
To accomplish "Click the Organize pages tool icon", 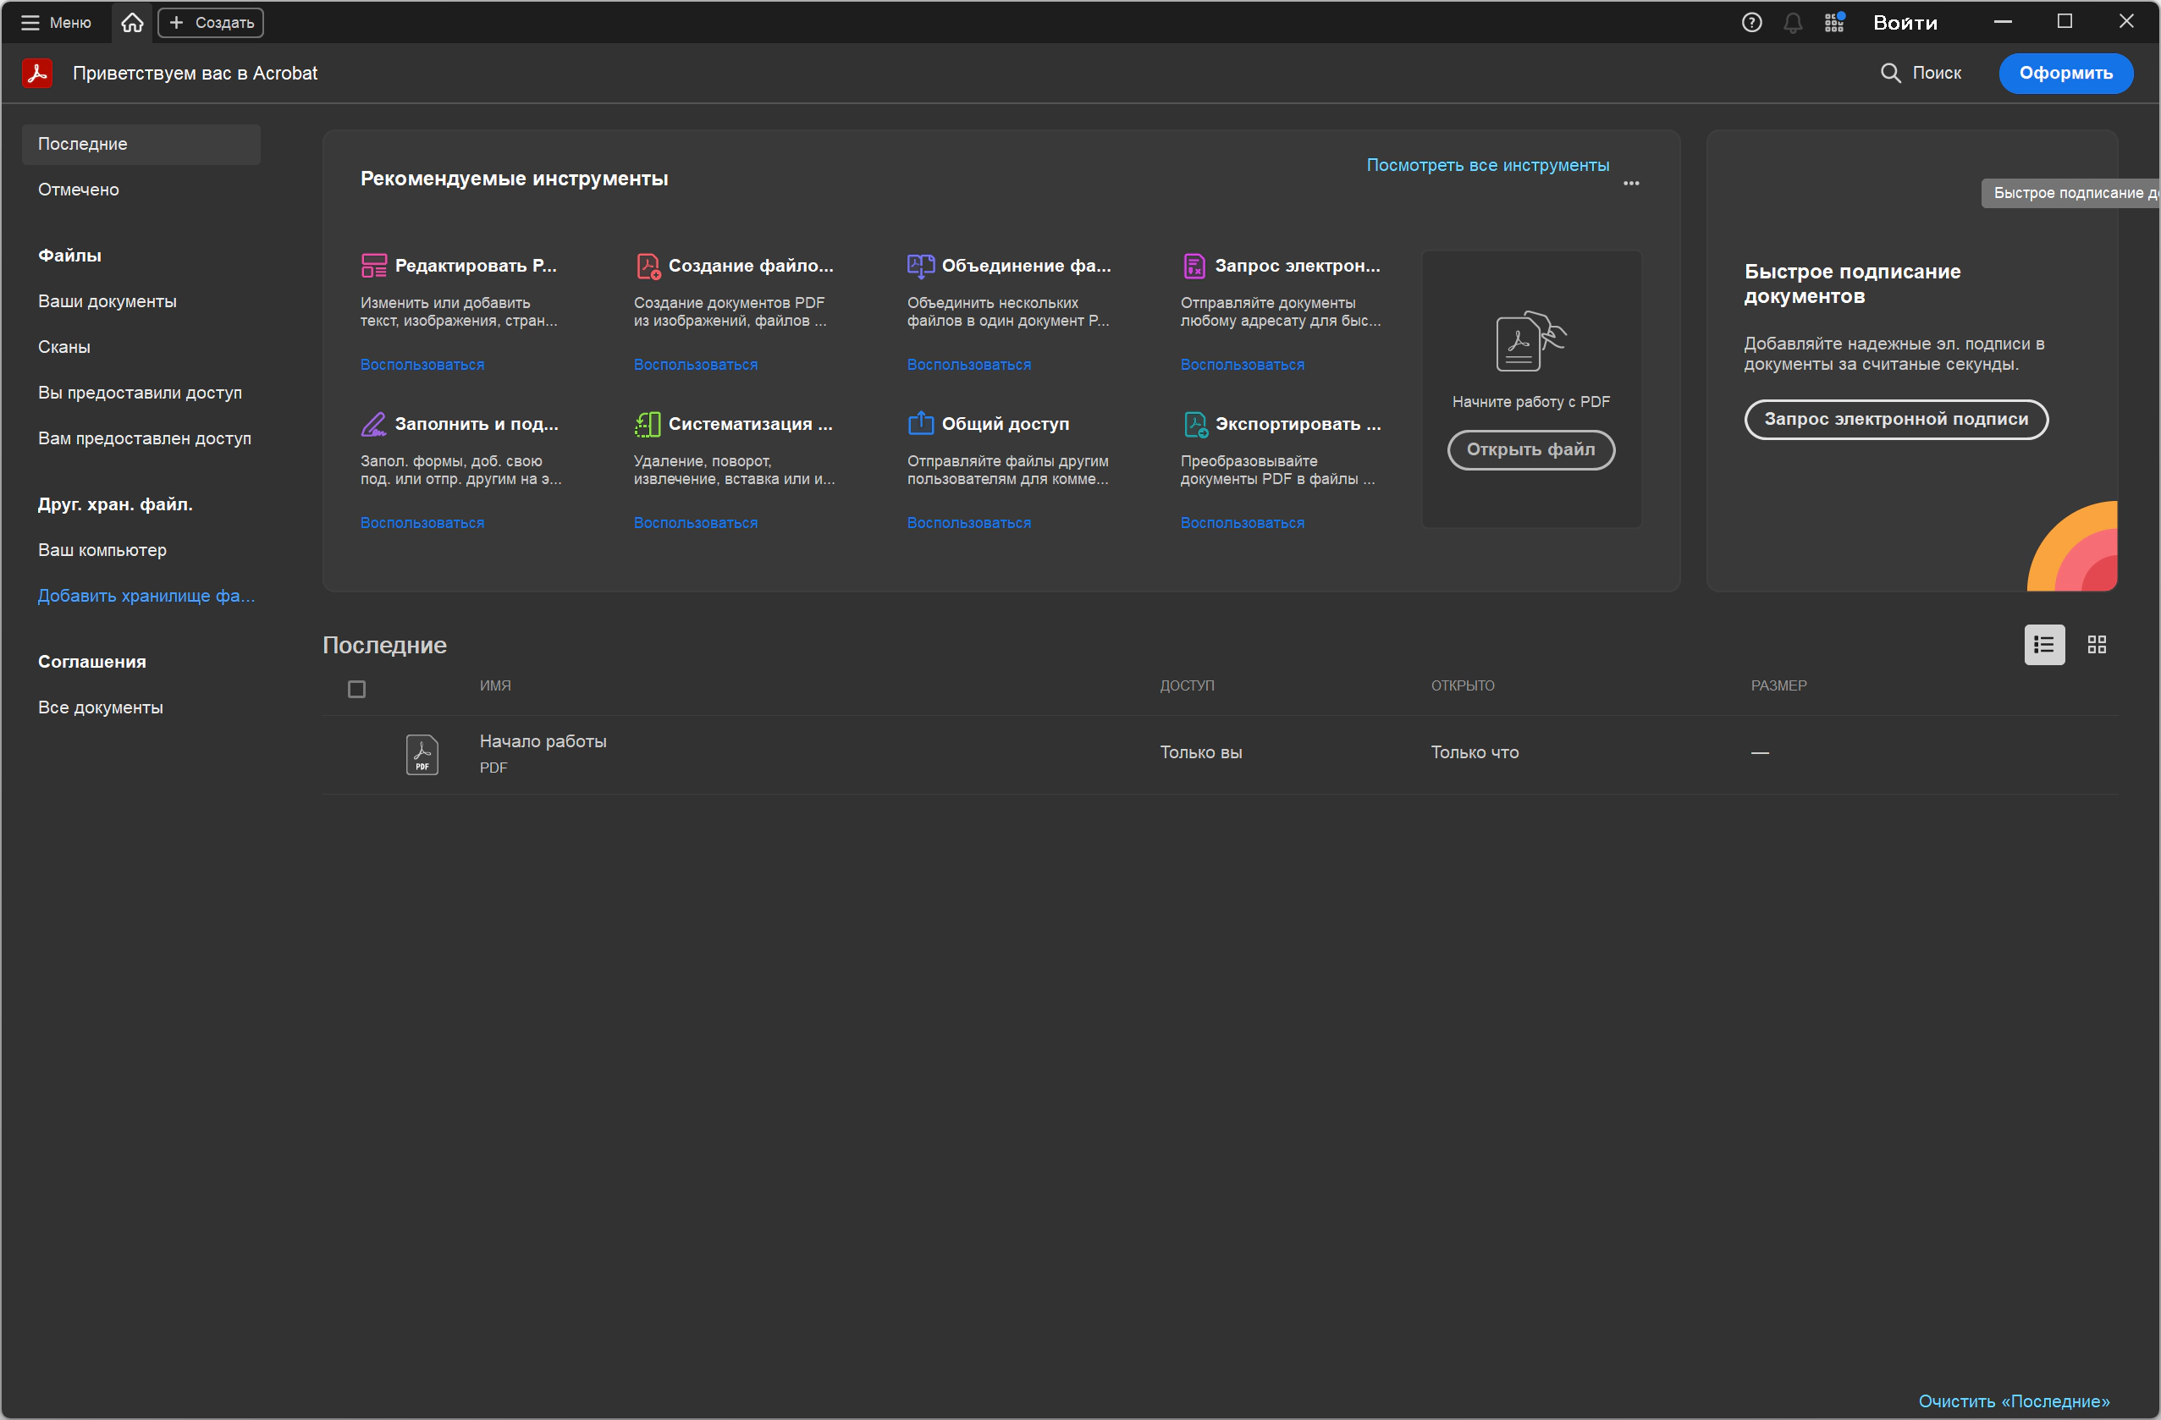I will (648, 424).
